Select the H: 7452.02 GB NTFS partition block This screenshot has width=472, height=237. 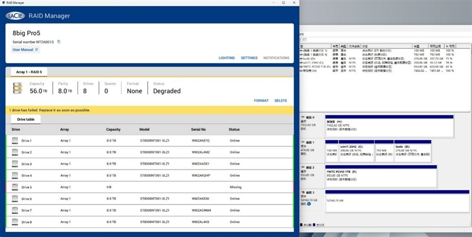389,126
